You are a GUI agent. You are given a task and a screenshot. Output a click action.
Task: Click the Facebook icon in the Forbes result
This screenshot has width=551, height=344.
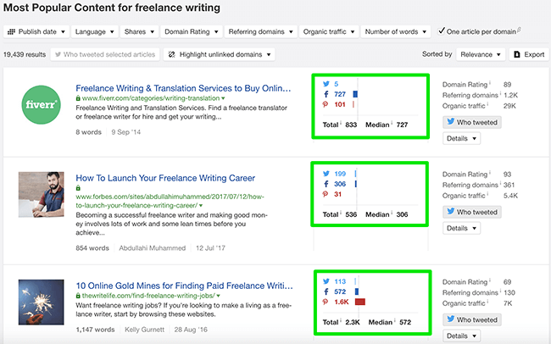326,184
